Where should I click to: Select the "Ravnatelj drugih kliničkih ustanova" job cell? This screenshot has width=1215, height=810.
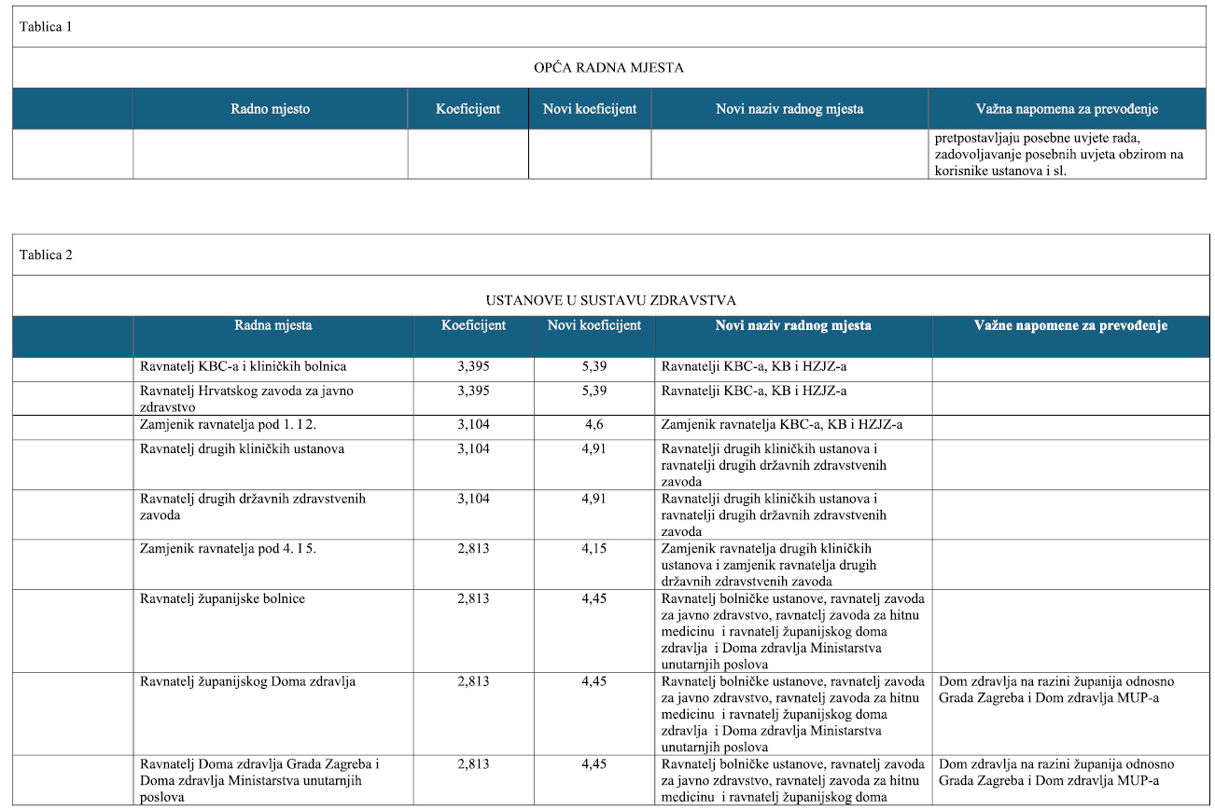242,449
